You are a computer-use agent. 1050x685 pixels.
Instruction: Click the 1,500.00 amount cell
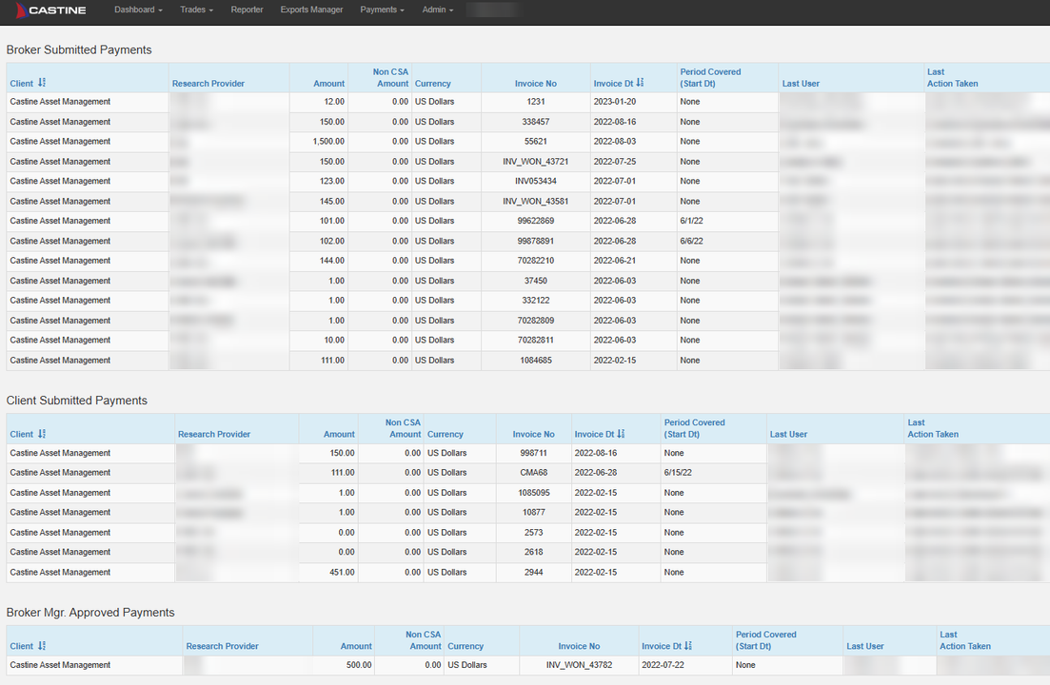(x=319, y=142)
